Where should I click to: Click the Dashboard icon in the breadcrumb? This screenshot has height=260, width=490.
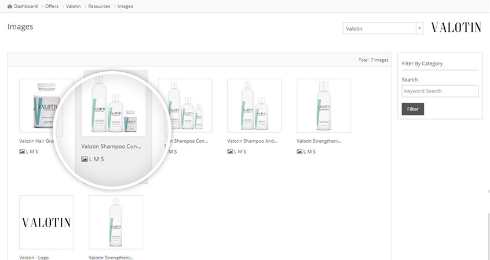pos(10,6)
